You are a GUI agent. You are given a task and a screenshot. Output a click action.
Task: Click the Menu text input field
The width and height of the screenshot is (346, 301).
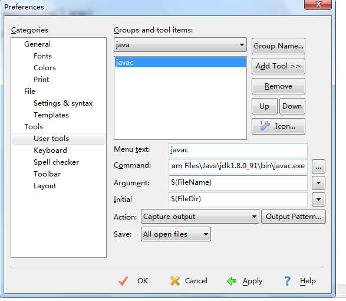(238, 150)
